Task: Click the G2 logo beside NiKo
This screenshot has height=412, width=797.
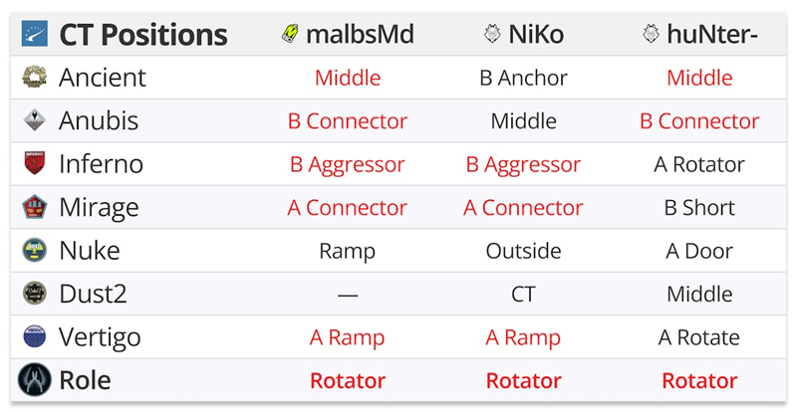Action: tap(491, 36)
